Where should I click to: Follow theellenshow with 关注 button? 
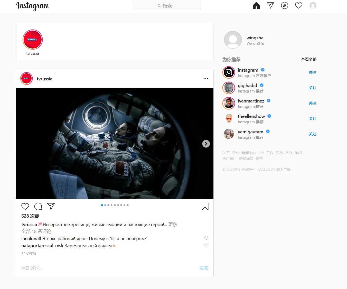tap(313, 119)
